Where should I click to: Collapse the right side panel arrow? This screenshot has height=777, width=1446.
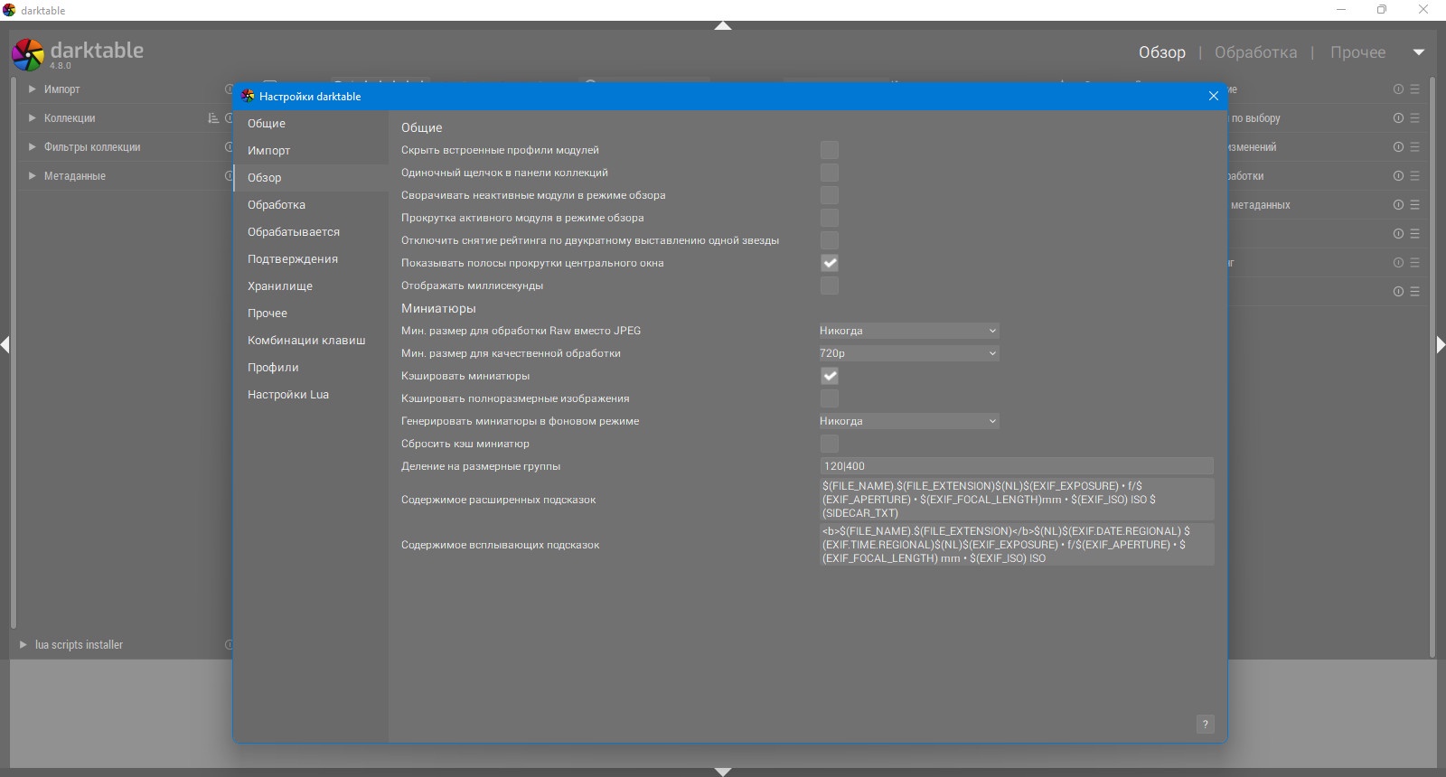pos(1441,344)
